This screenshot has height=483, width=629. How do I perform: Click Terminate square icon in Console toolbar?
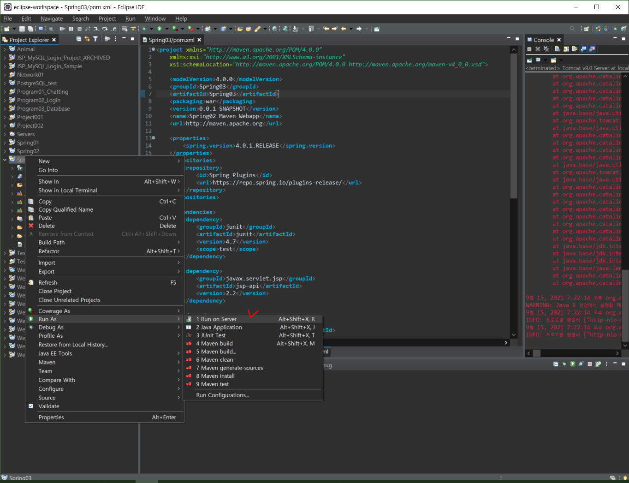529,49
